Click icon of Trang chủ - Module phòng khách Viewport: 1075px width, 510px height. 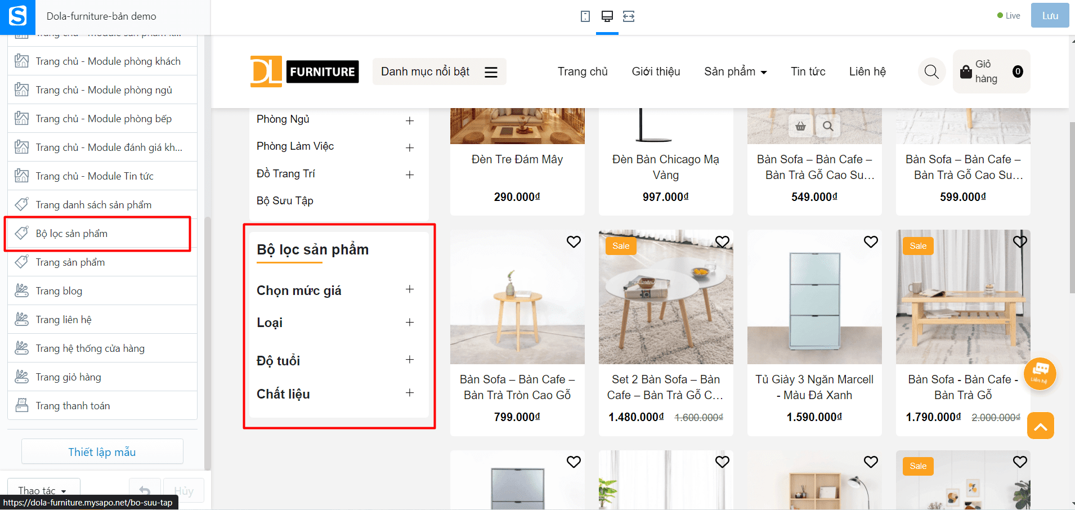pos(21,61)
